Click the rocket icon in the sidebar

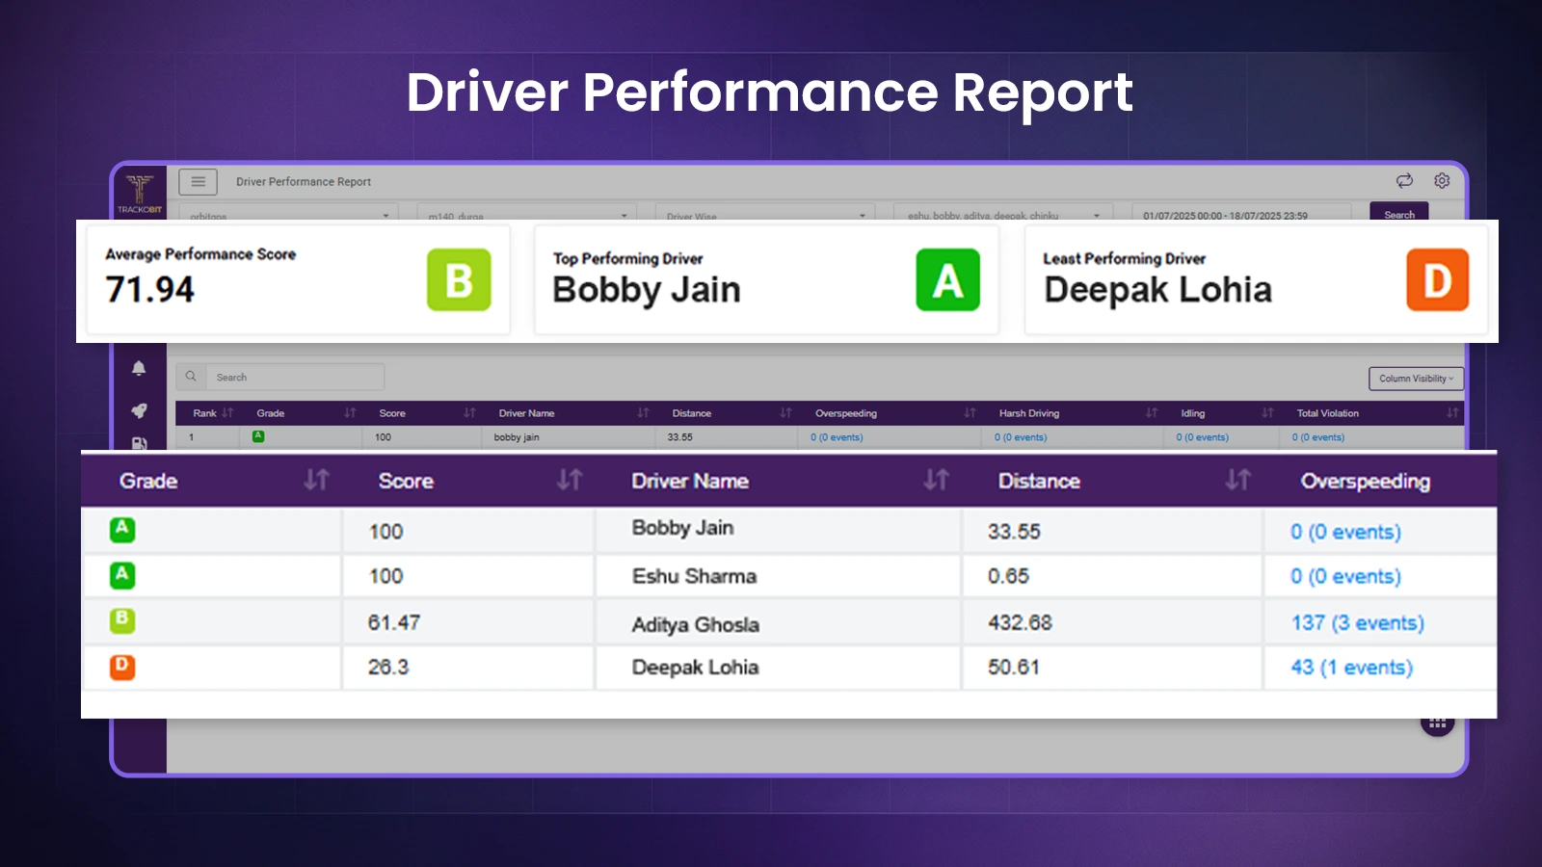[x=139, y=410]
